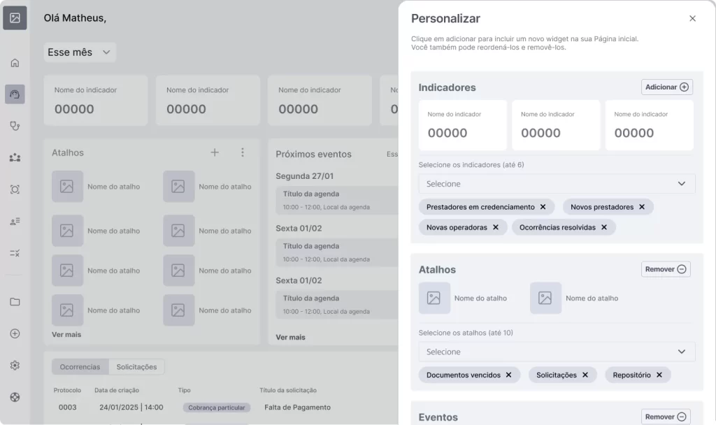The image size is (716, 425).
Task: Switch to the Solicitações tab
Action: tap(137, 366)
